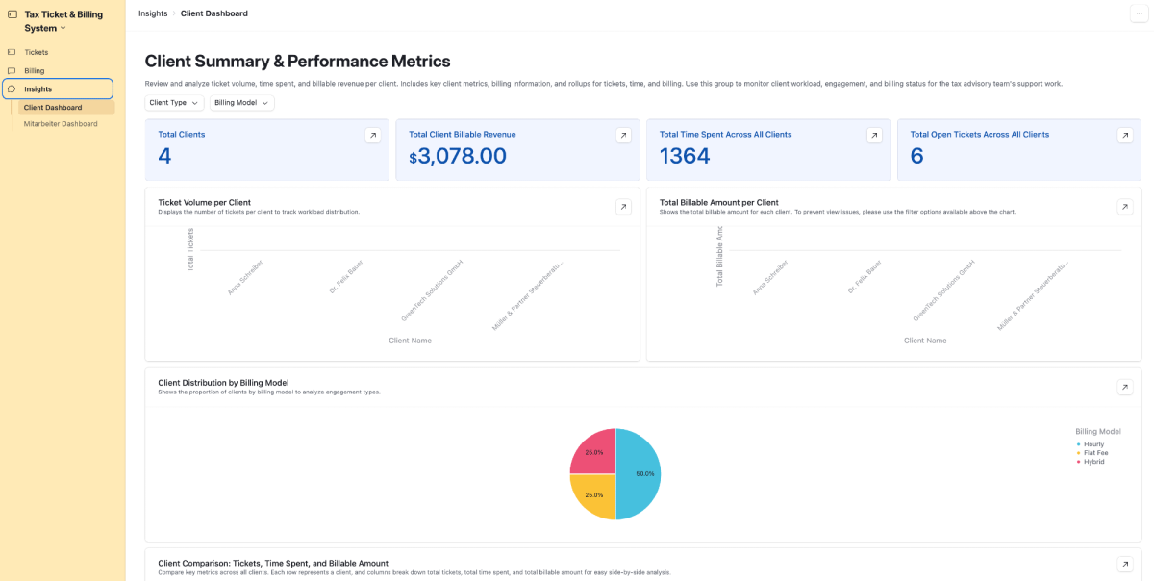Open the Client Type filter dropdown
Screen dimensions: 1154x581
pyautogui.click(x=175, y=102)
